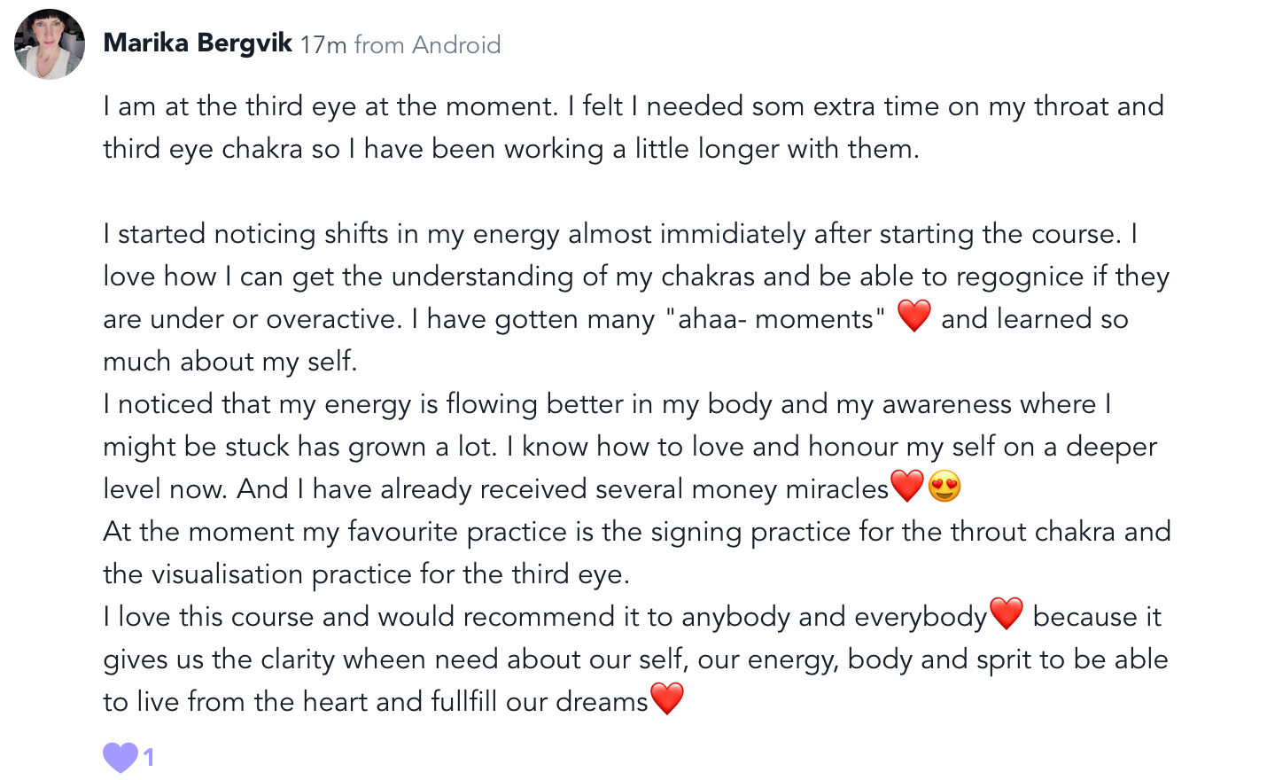
Task: Click red heart after "anybody and everybody"
Action: [x=1006, y=613]
